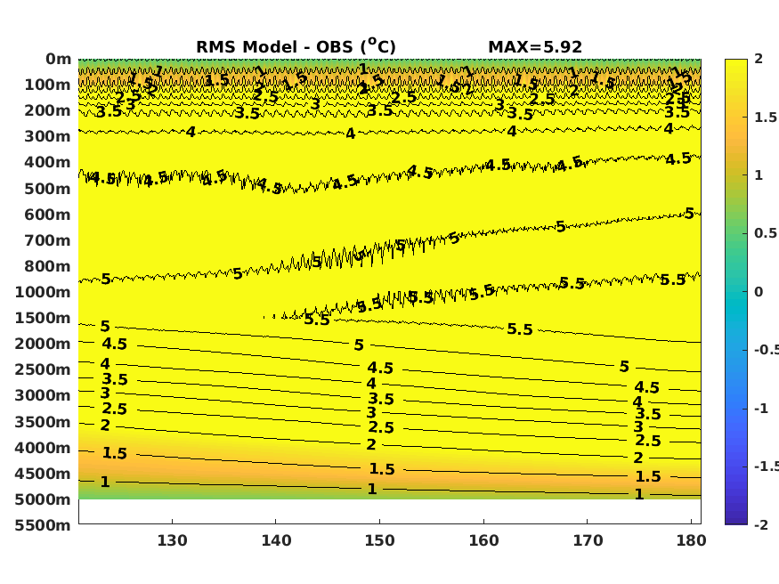Click the '1.5' contour label at bottom center
This screenshot has width=779, height=584.
(x=382, y=469)
